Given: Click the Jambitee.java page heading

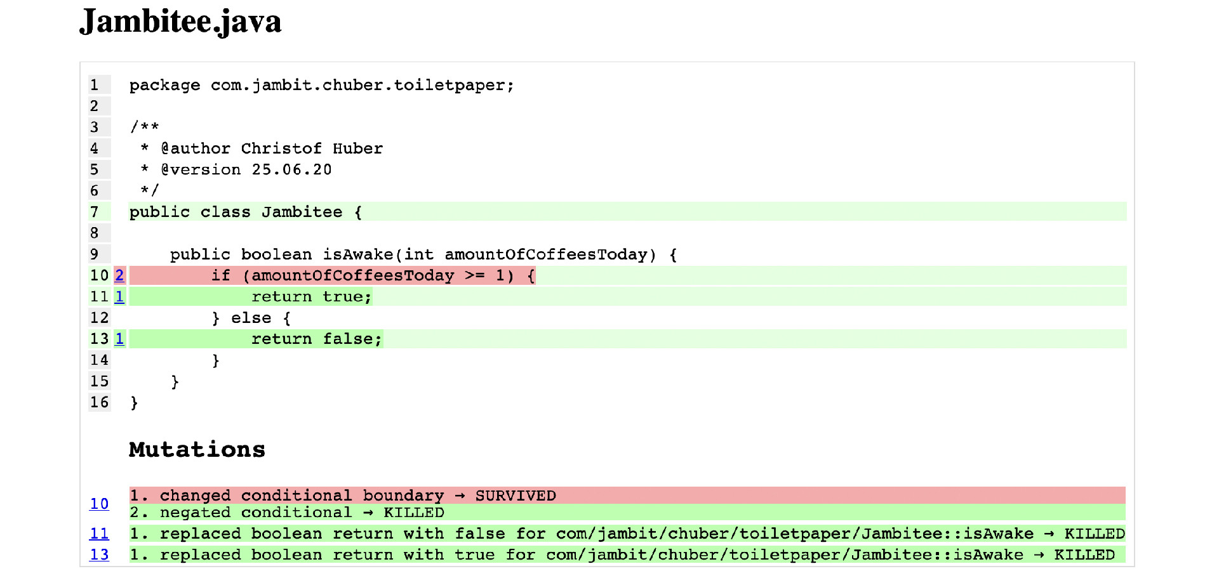Looking at the screenshot, I should [180, 22].
